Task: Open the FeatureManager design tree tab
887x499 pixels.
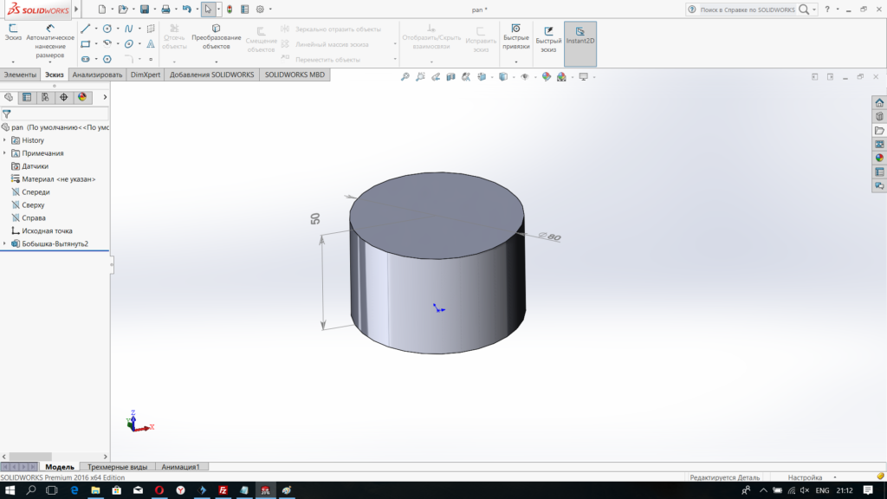Action: pyautogui.click(x=9, y=97)
